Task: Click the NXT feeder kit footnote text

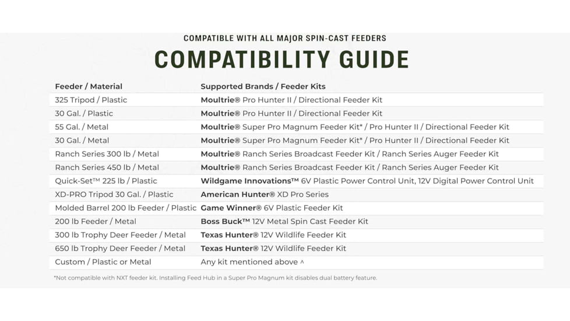Action: (215, 278)
